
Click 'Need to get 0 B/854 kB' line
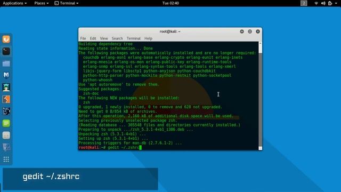coord(118,111)
